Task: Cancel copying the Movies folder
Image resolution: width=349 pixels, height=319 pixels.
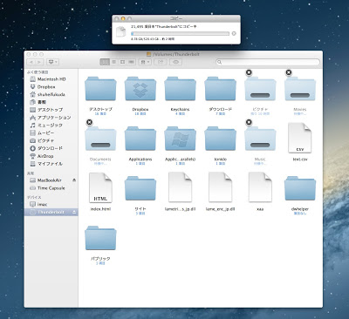Action: (x=289, y=72)
